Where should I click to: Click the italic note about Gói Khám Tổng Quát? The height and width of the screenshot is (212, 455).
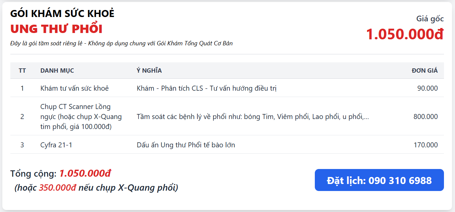[121, 43]
